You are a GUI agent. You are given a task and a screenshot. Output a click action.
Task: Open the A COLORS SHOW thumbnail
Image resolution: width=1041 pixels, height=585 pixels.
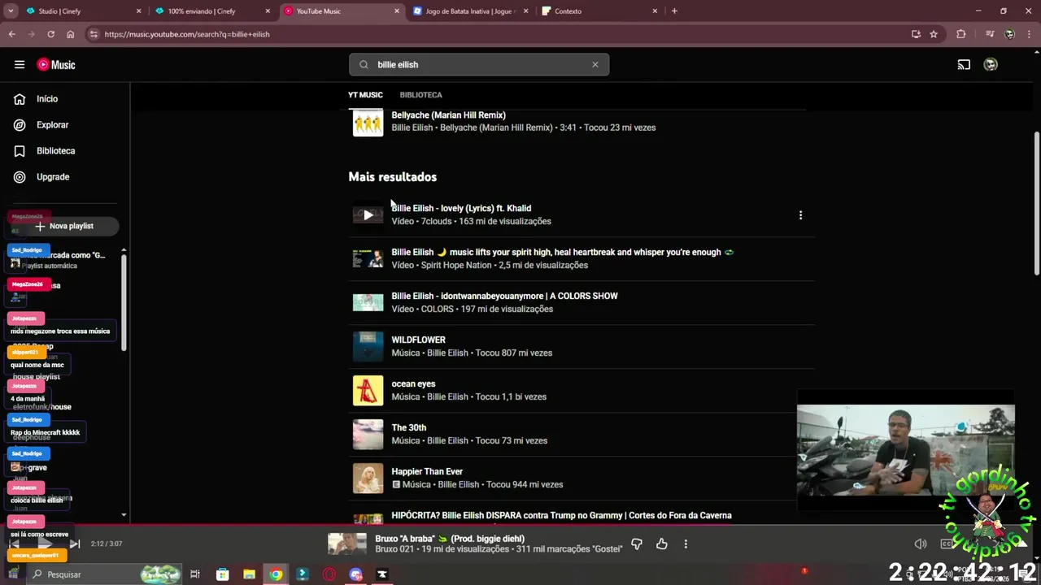coord(368,302)
